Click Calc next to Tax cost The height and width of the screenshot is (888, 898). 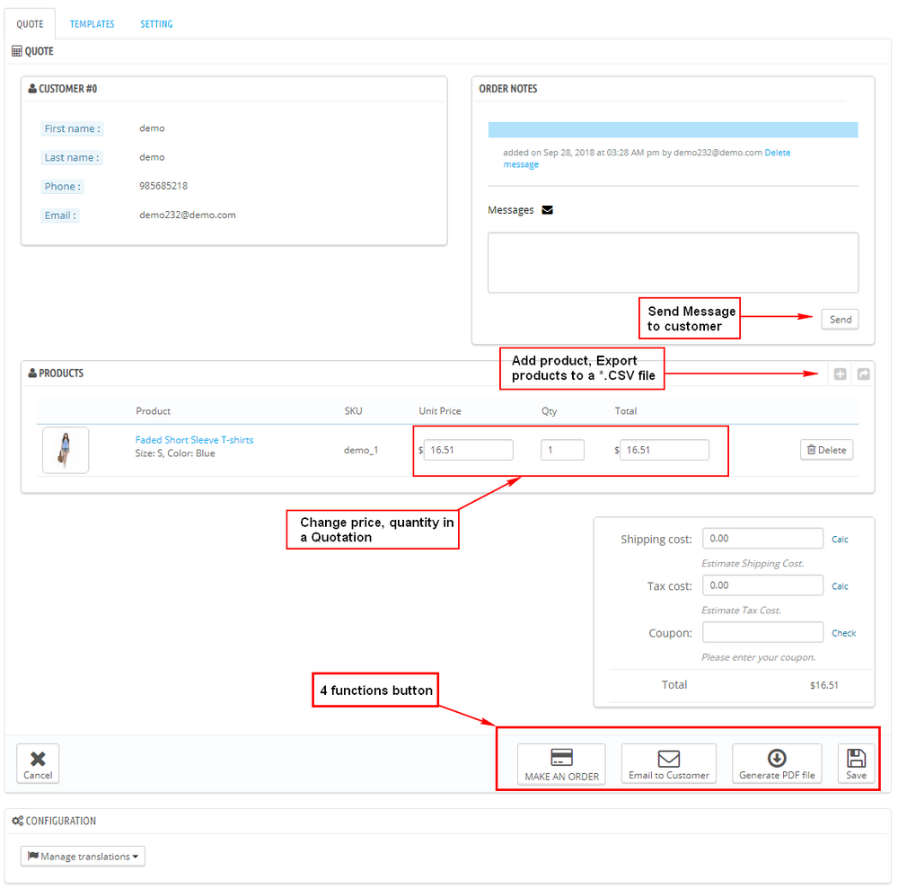(840, 586)
